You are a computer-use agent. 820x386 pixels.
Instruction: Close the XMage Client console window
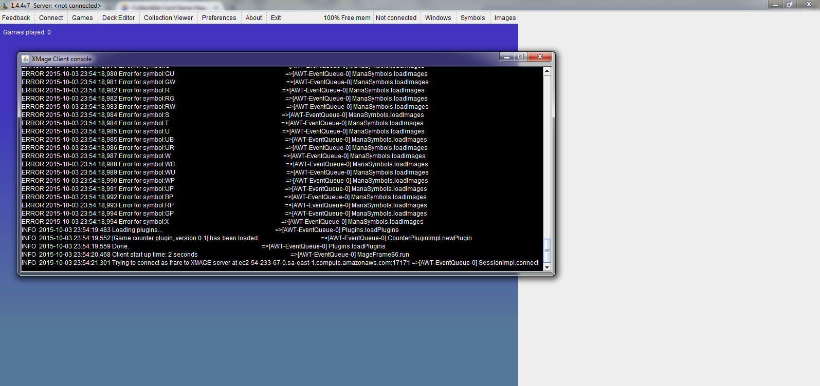click(540, 57)
